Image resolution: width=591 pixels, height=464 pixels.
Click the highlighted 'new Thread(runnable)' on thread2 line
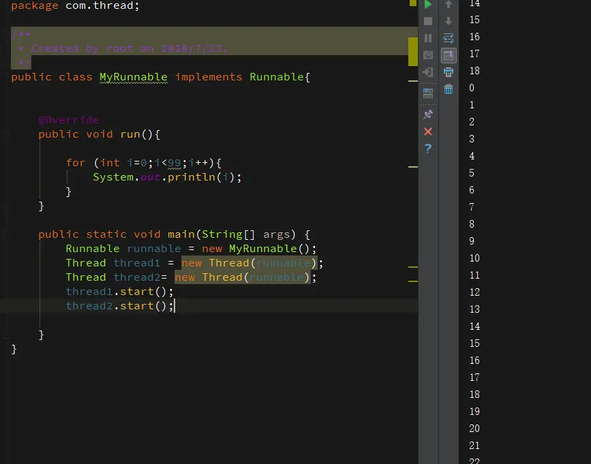click(243, 277)
